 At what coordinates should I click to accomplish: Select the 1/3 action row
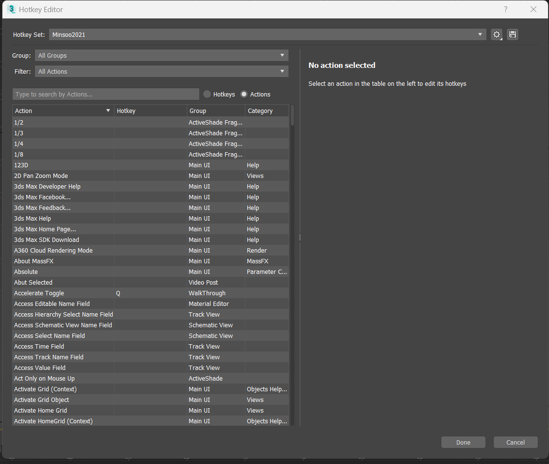click(150, 133)
